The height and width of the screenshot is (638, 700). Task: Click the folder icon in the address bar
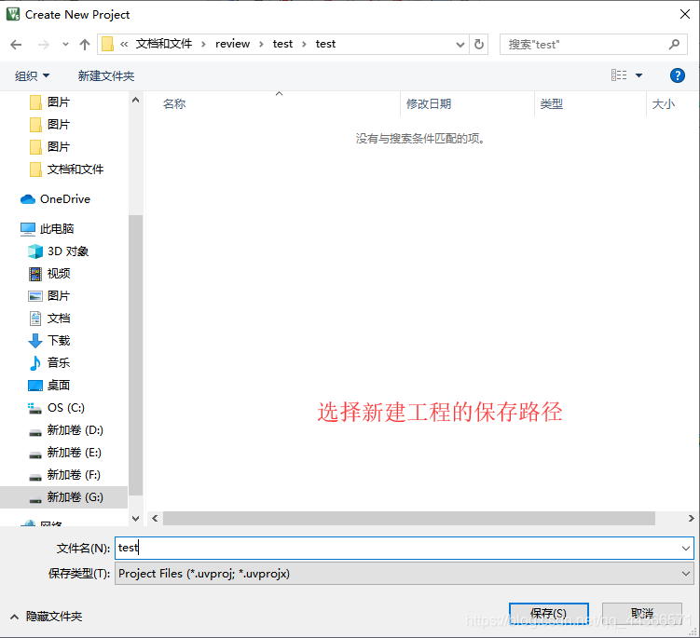[107, 44]
